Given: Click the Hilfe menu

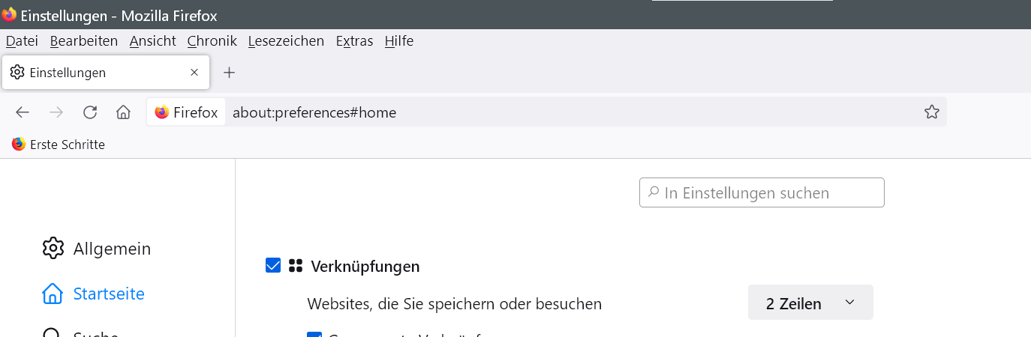Looking at the screenshot, I should tap(398, 41).
